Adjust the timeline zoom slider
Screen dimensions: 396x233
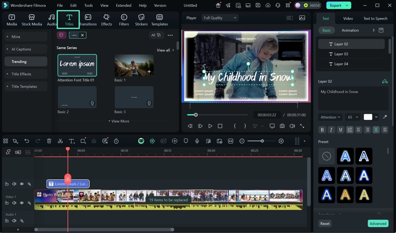262,141
